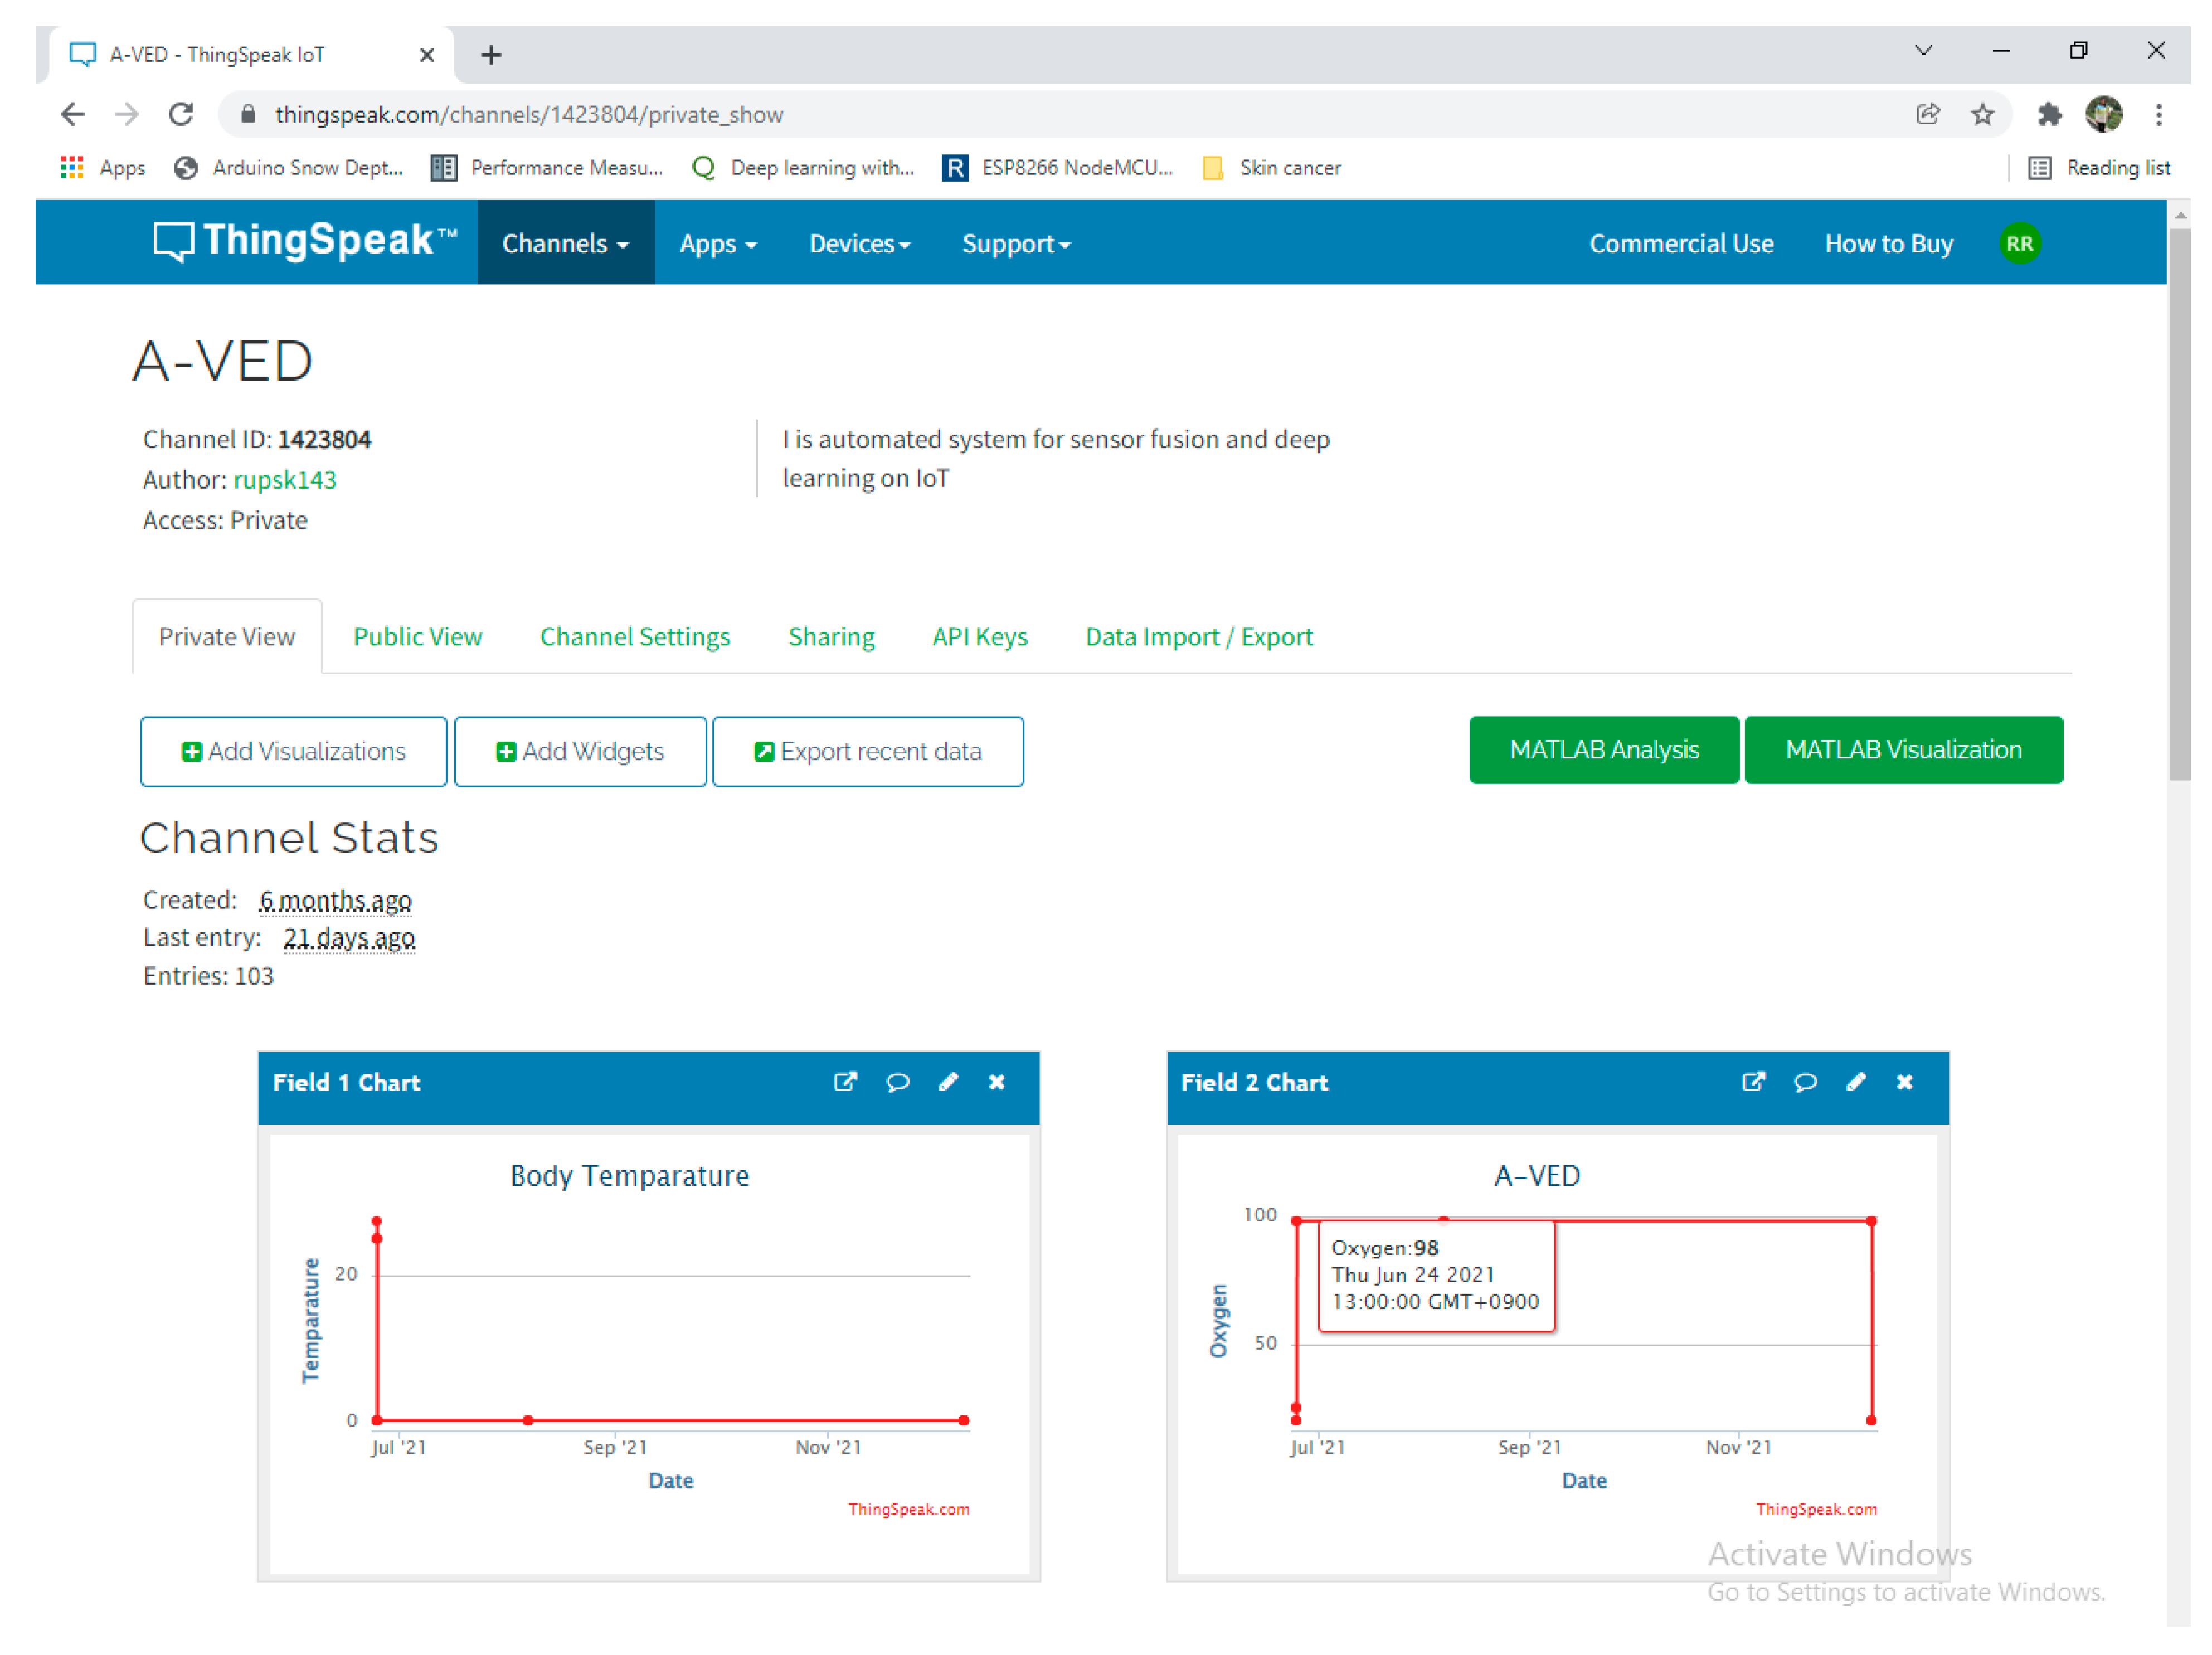Viewport: 2212px width, 1655px height.
Task: Click Field 2 Chart comment bubble icon
Action: pos(1805,1082)
